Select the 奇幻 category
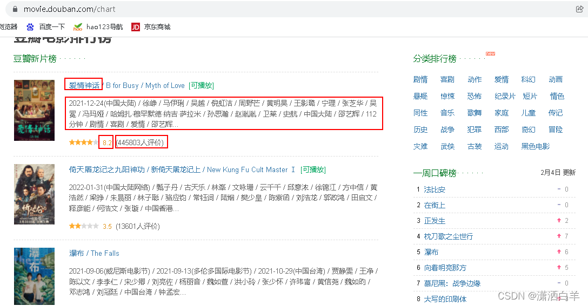This screenshot has height=306, width=588. click(529, 130)
